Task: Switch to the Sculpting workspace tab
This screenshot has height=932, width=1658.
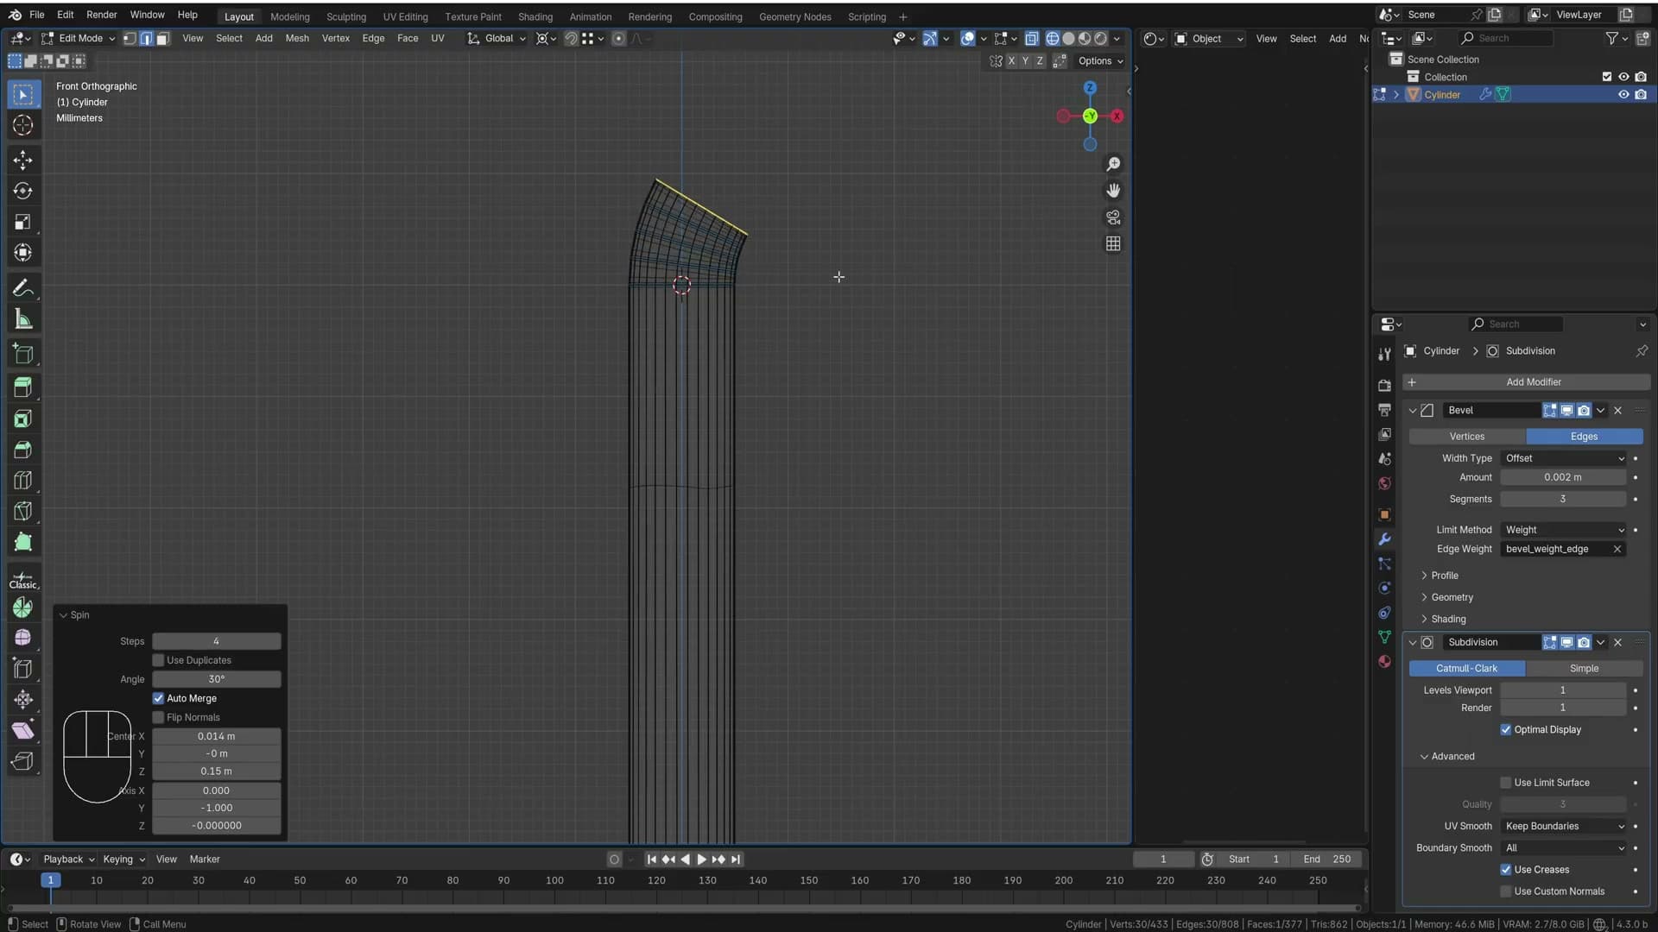Action: [x=346, y=16]
